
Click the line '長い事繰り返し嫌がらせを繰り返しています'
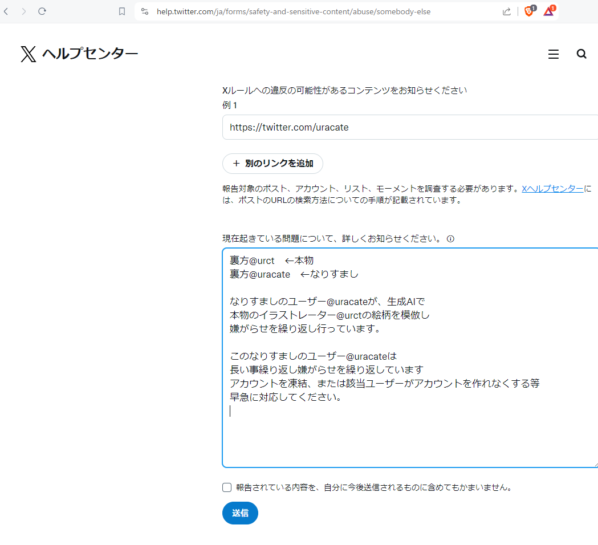point(327,369)
